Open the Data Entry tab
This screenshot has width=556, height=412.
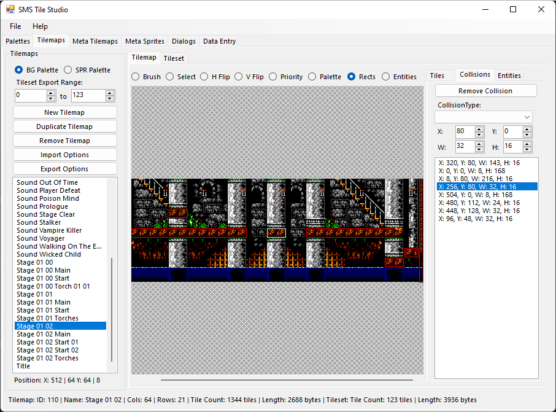pyautogui.click(x=219, y=41)
